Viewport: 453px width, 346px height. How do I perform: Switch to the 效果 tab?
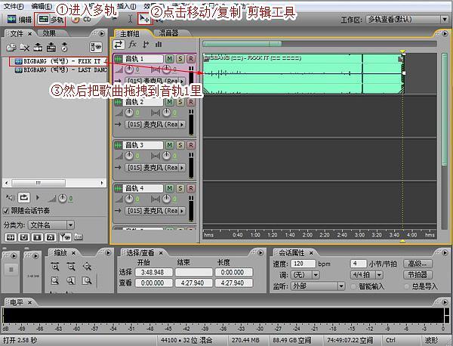click(x=49, y=33)
